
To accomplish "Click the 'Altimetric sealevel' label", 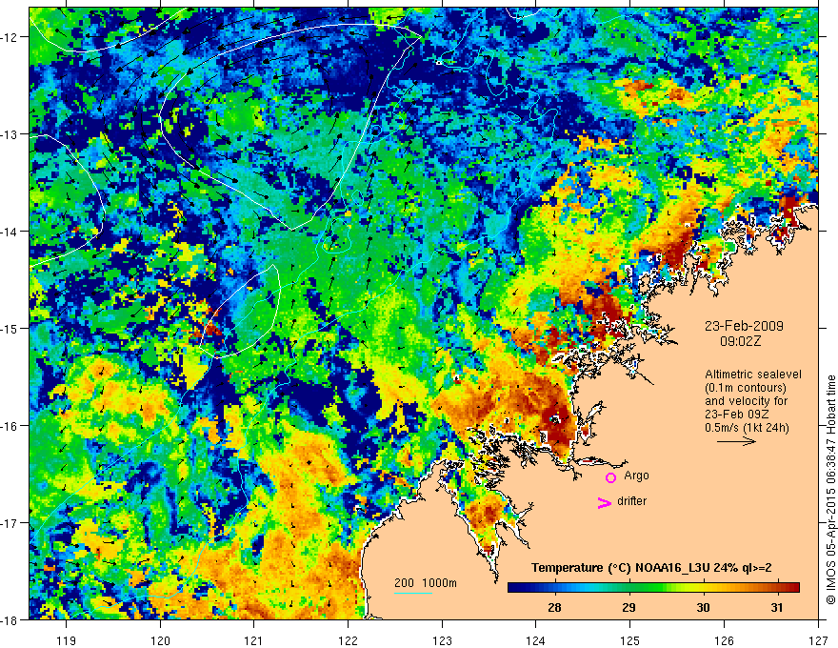I will (x=752, y=375).
